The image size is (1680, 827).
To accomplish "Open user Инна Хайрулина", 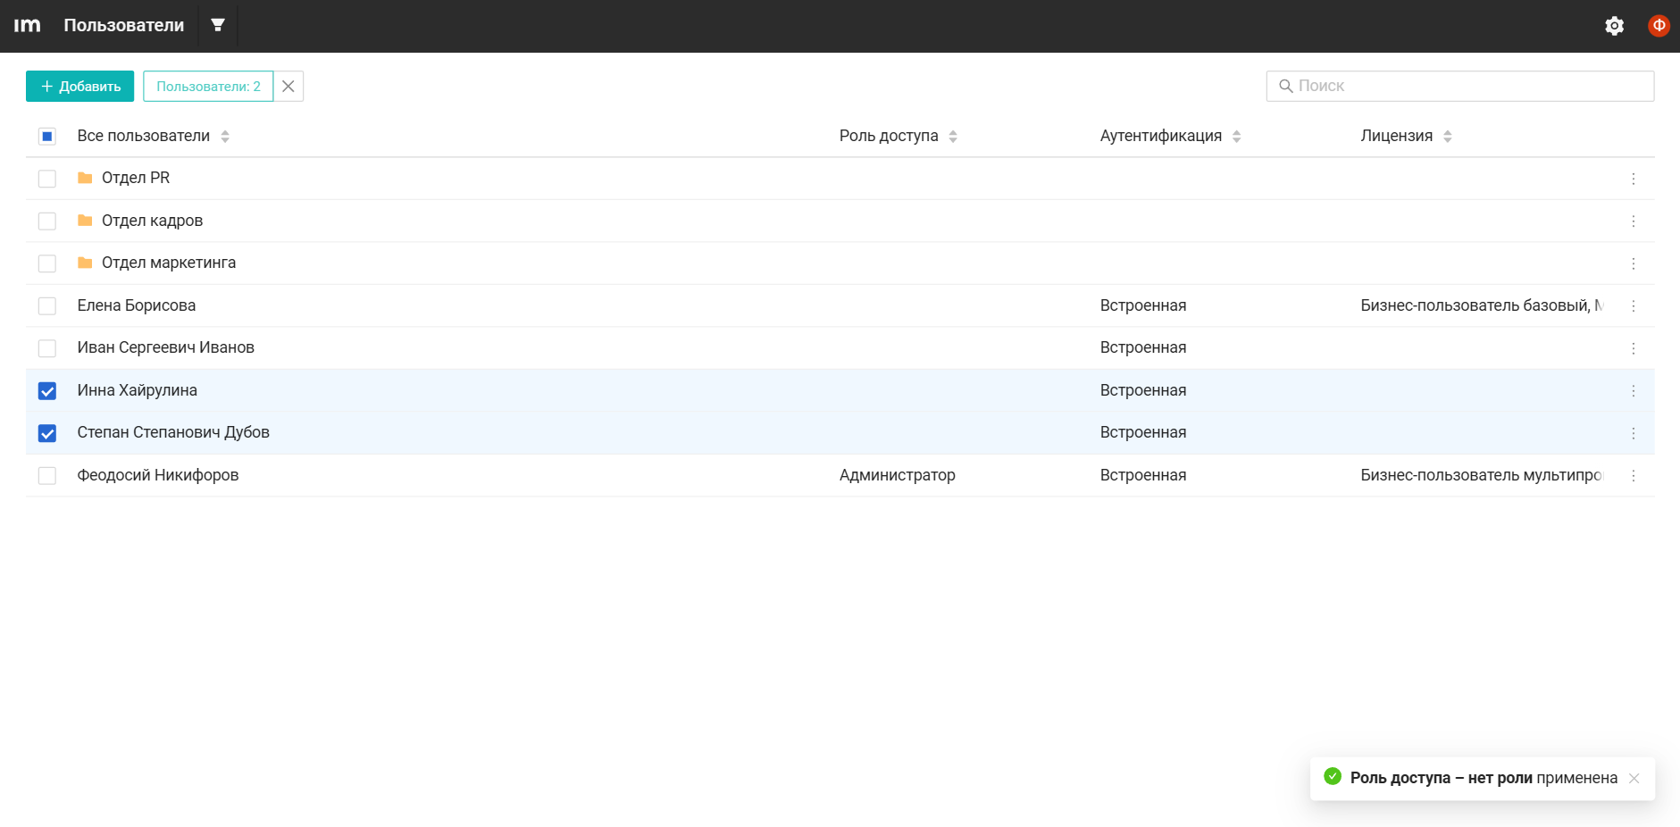I will click(138, 390).
